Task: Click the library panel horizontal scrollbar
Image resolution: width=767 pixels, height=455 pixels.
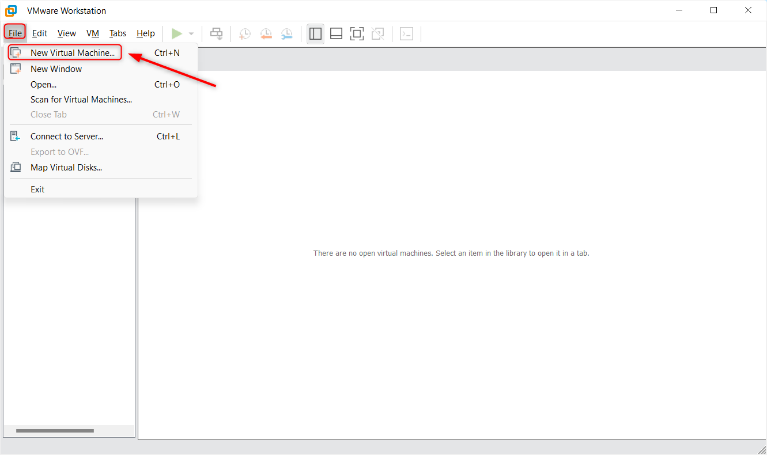Action: (55, 431)
